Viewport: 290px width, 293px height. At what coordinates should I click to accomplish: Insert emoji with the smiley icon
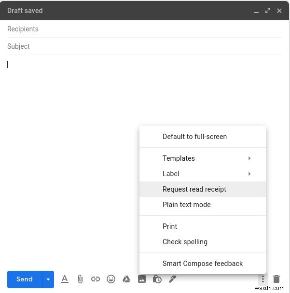click(x=111, y=279)
